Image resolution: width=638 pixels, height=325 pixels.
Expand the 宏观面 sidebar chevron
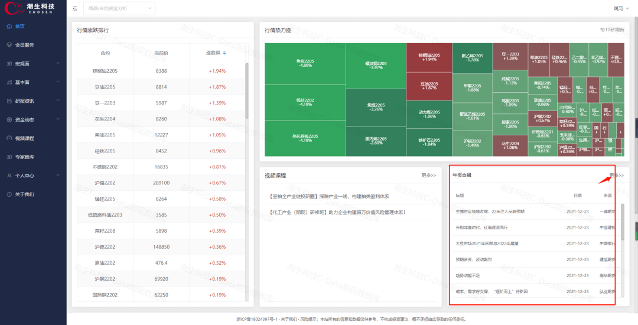click(58, 63)
